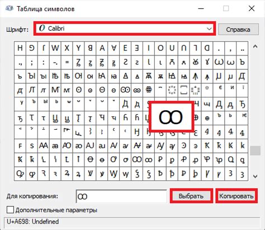Close the Таблица символов window

pos(252,8)
